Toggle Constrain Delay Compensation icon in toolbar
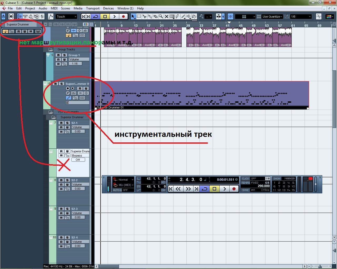This screenshot has height=269, width=337. pos(11,17)
